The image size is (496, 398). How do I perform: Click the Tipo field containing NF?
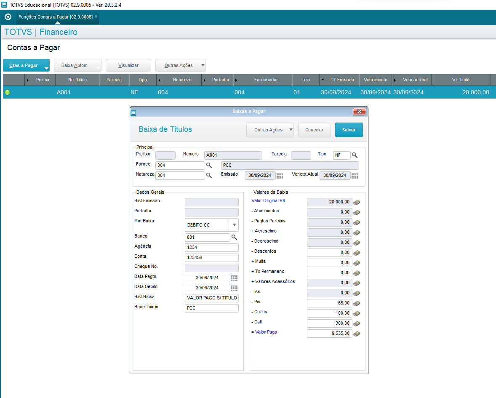tap(341, 155)
